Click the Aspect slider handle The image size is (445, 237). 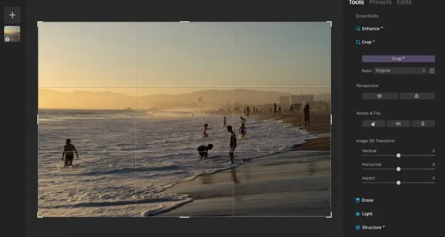point(399,183)
